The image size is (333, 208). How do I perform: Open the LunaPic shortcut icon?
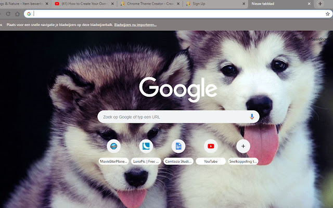click(x=146, y=146)
